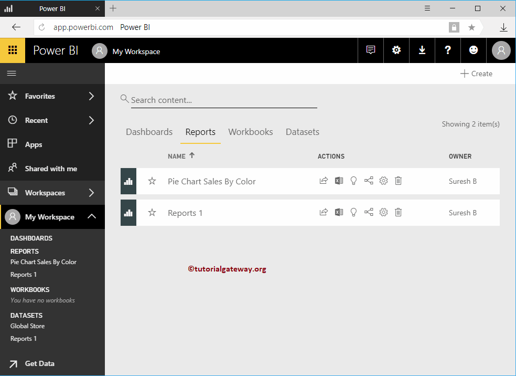Open settings for the Reports 1 report

click(x=383, y=212)
